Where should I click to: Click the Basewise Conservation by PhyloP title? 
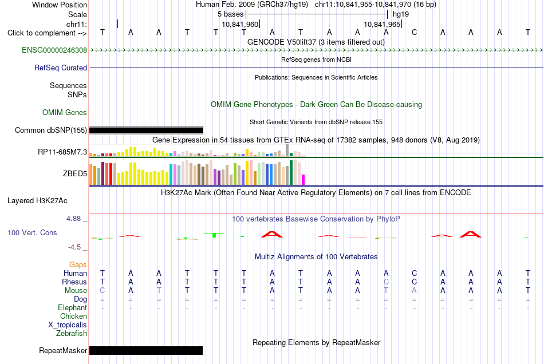point(316,219)
